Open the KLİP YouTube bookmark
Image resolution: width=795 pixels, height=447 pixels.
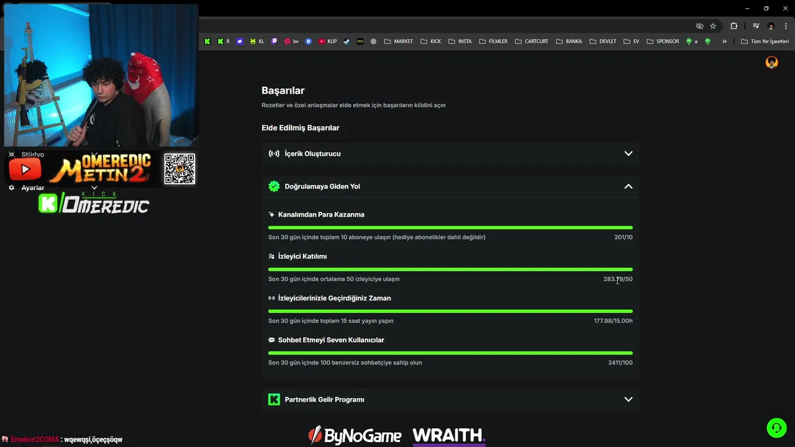(327, 42)
